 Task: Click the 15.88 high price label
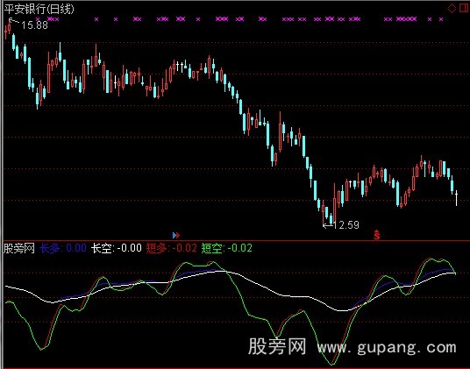point(34,25)
